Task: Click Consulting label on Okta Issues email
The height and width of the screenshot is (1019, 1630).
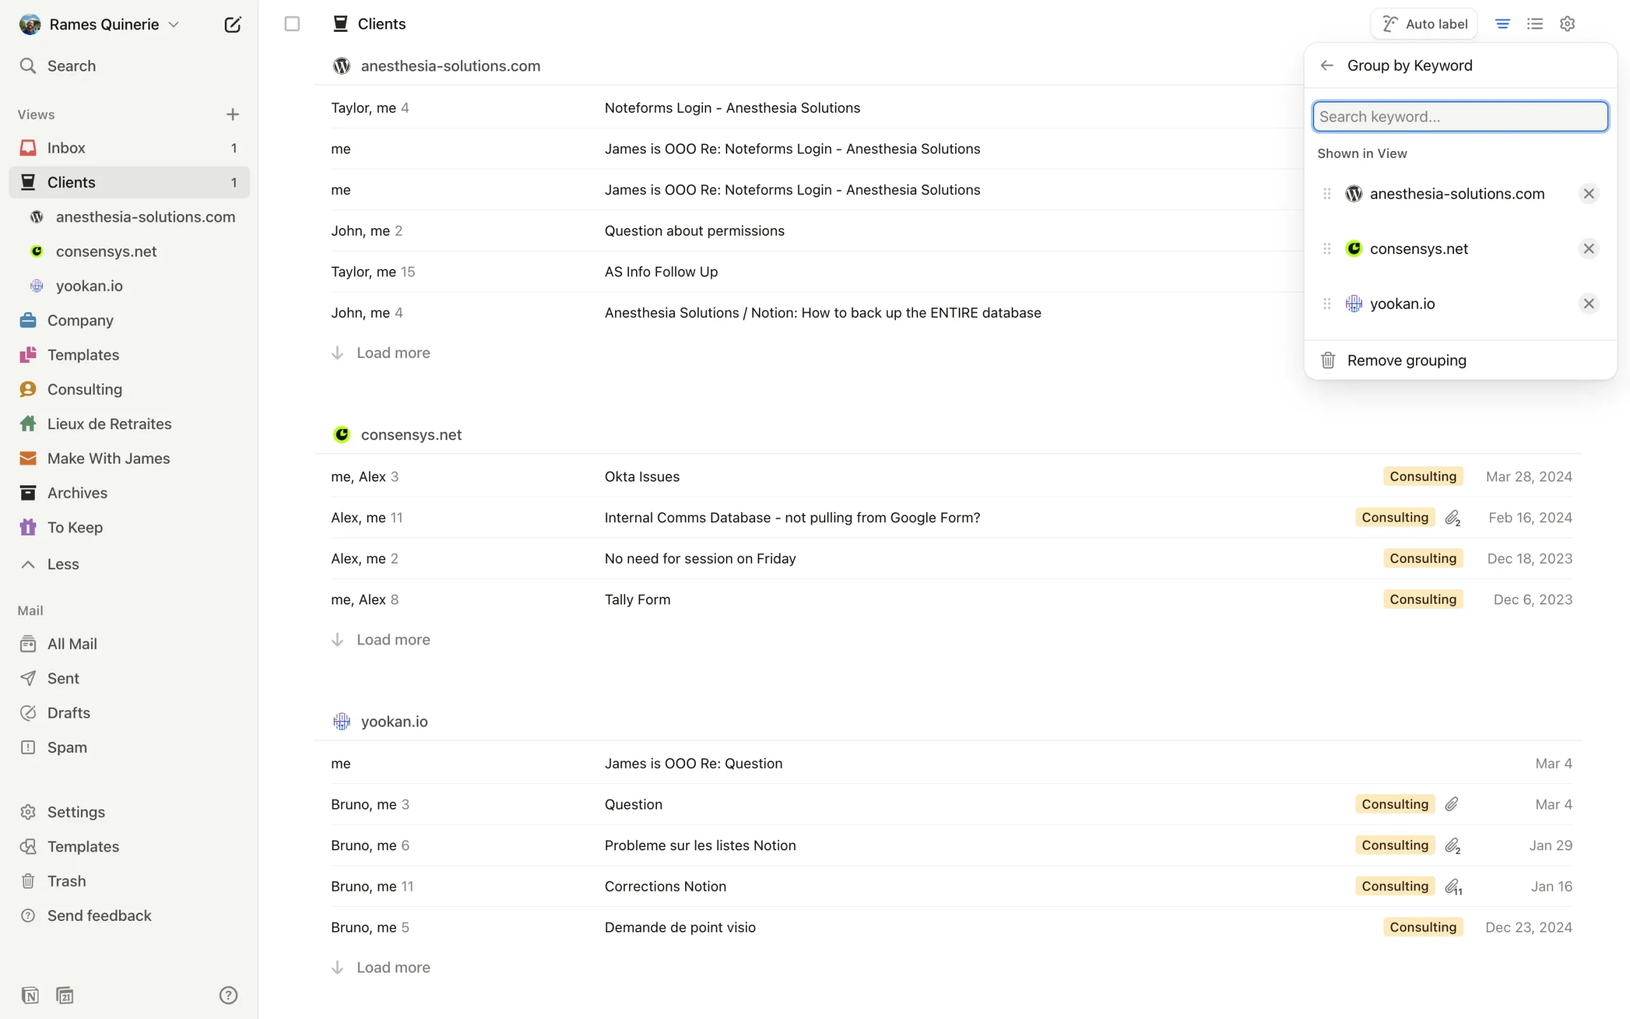Action: [1422, 476]
